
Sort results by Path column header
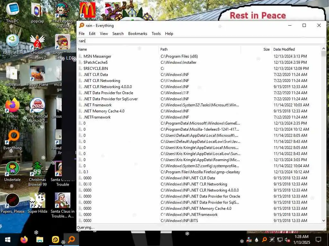(200, 49)
